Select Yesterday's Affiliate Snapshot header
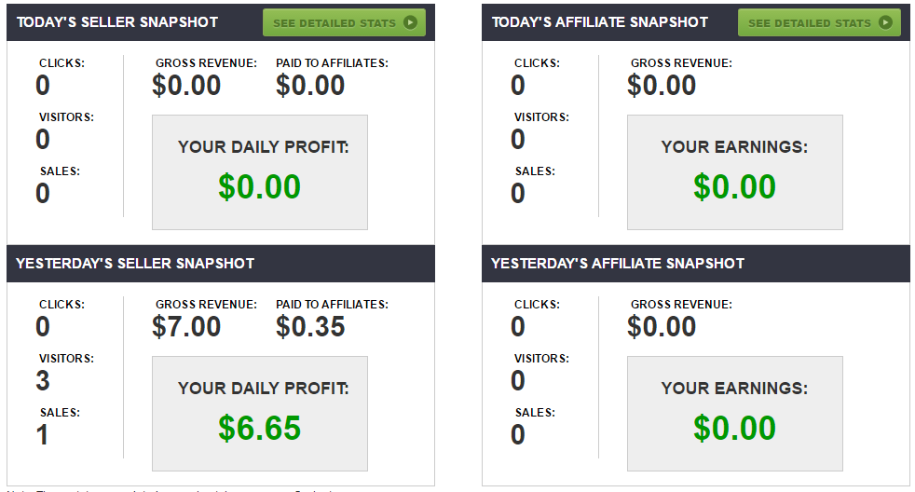This screenshot has height=492, width=915. [618, 263]
